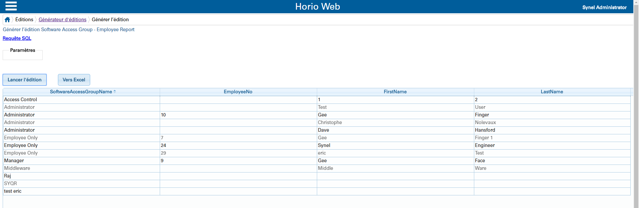The width and height of the screenshot is (639, 208).
Task: Go to Générateur d'éditions breadcrumb link
Action: pyautogui.click(x=62, y=20)
